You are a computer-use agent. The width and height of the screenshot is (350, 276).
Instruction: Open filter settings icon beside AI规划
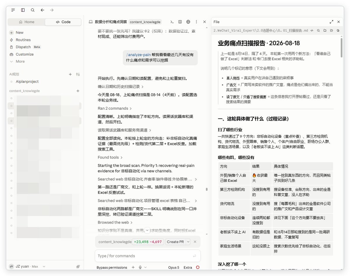tap(78, 74)
